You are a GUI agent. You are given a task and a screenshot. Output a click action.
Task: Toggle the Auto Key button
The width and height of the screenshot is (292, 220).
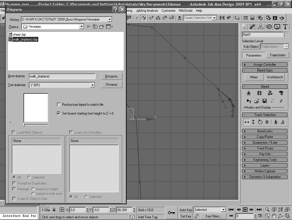click(186, 210)
